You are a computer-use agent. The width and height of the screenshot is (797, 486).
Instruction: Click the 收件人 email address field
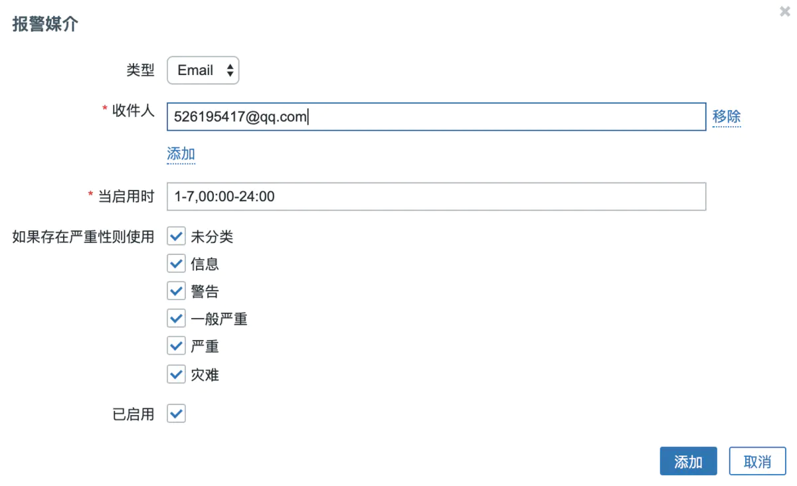coord(436,117)
